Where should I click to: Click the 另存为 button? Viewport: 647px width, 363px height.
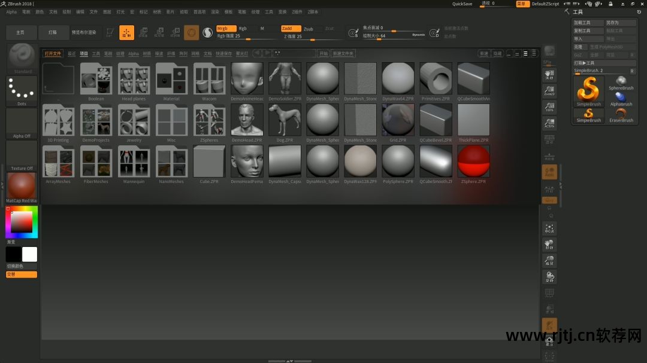tap(620, 23)
